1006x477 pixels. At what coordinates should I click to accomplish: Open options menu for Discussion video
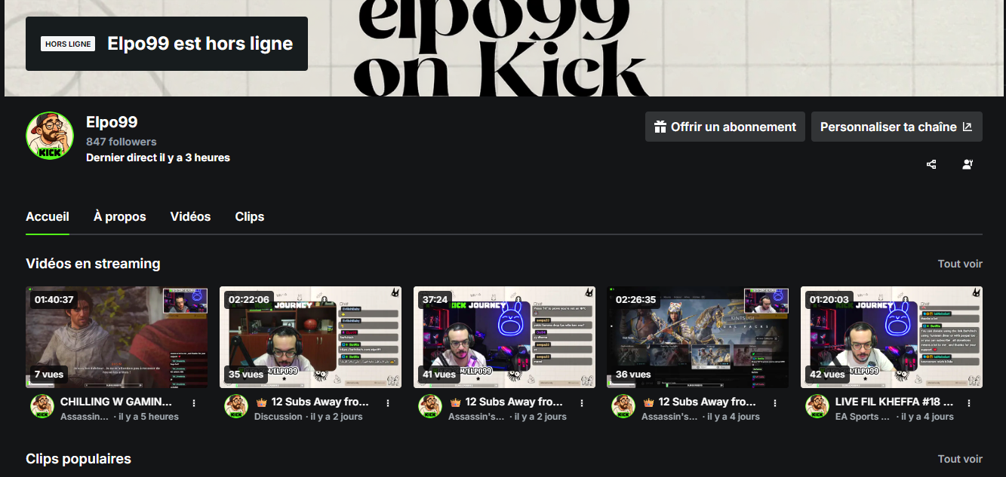coord(388,403)
